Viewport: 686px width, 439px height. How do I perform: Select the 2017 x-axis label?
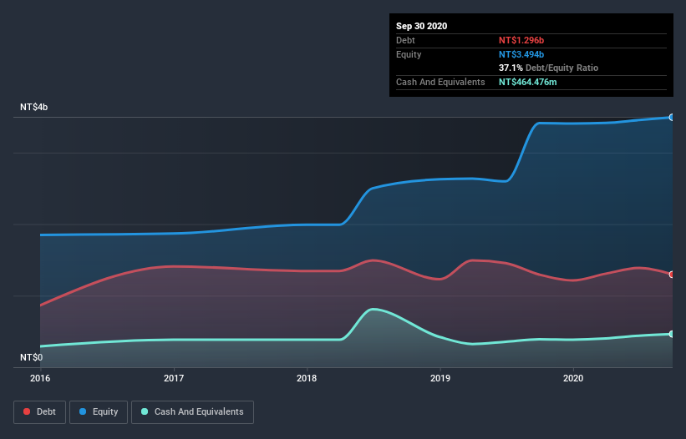tap(174, 378)
